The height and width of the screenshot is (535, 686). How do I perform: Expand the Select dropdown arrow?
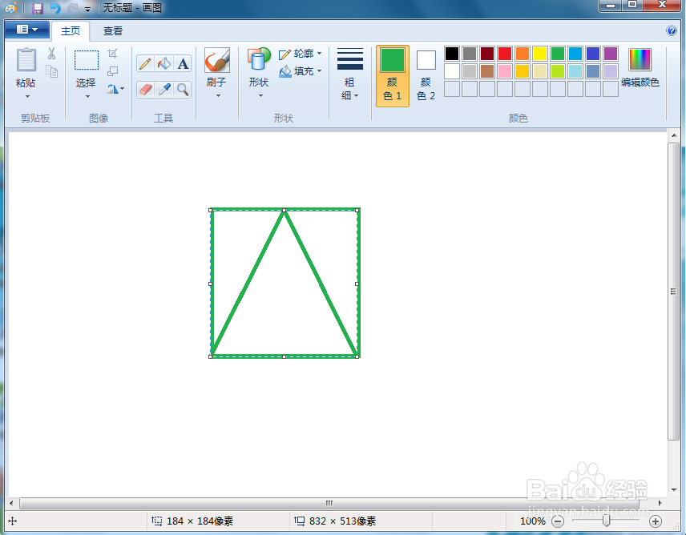pyautogui.click(x=87, y=96)
